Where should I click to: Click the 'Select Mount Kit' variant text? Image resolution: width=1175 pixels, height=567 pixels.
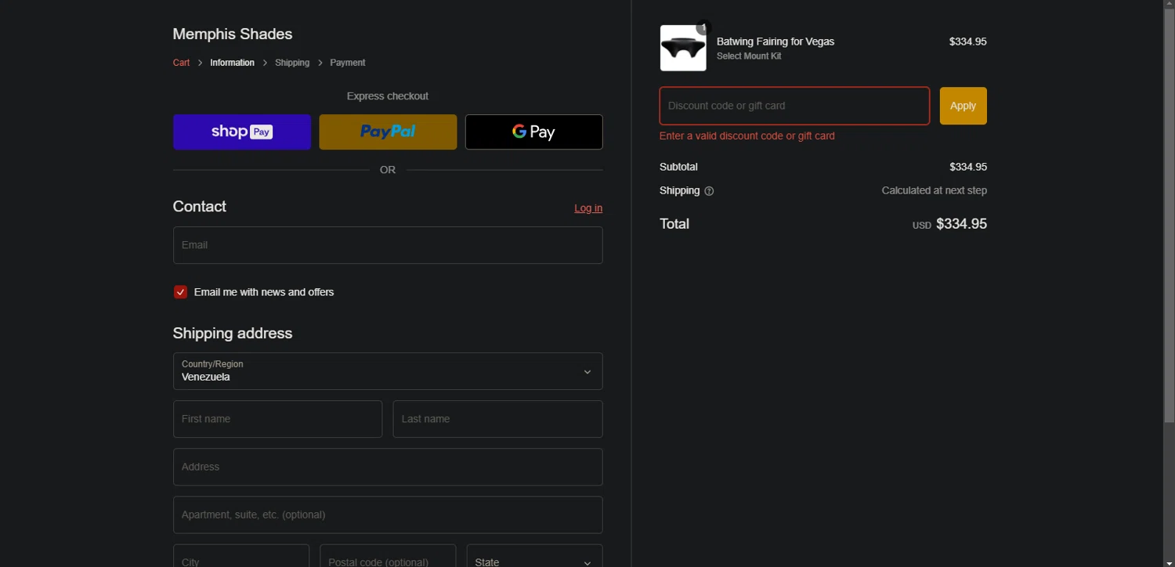749,56
